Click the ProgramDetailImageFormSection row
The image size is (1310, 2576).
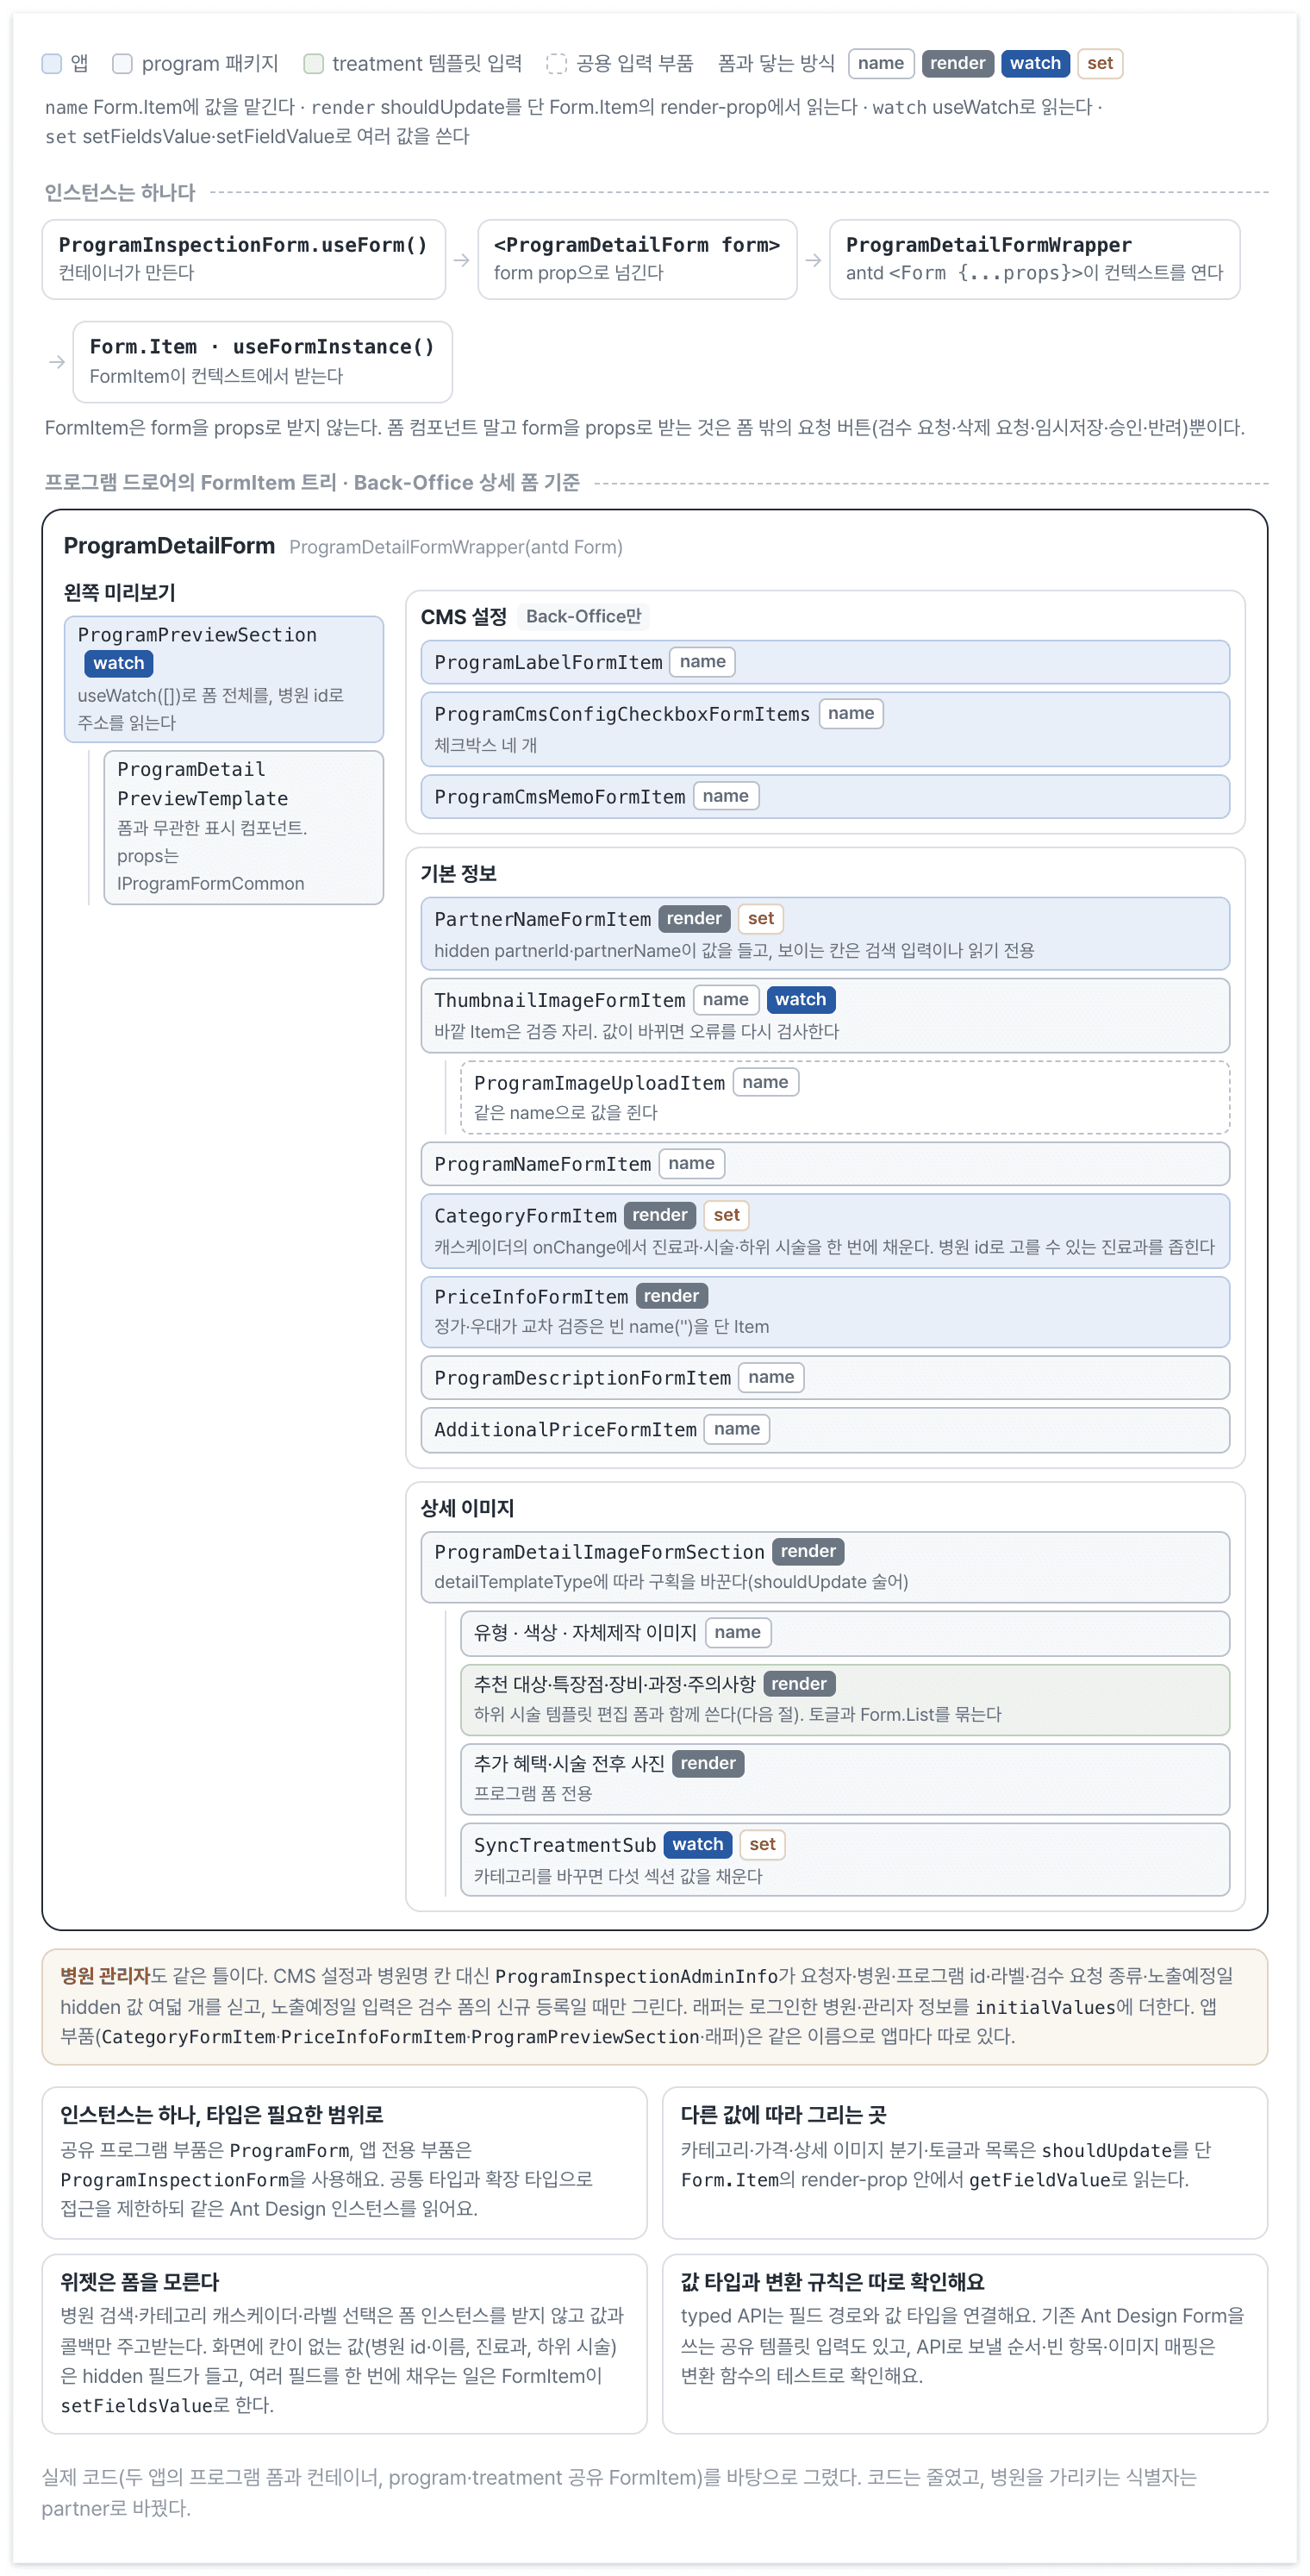point(825,1567)
